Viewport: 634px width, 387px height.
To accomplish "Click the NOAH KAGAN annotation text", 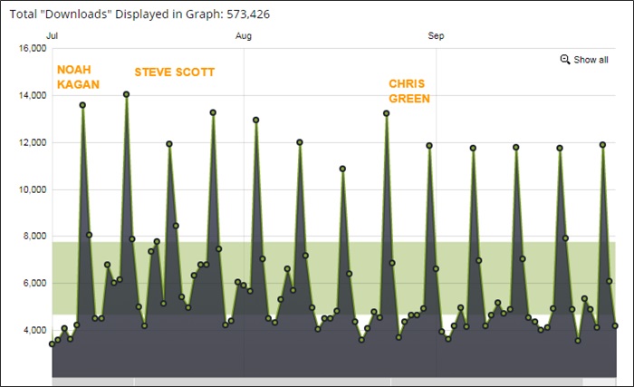I will point(78,77).
